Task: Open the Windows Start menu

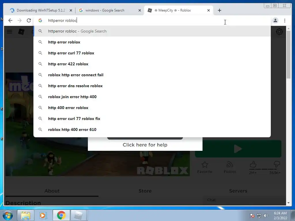Action: (7, 215)
